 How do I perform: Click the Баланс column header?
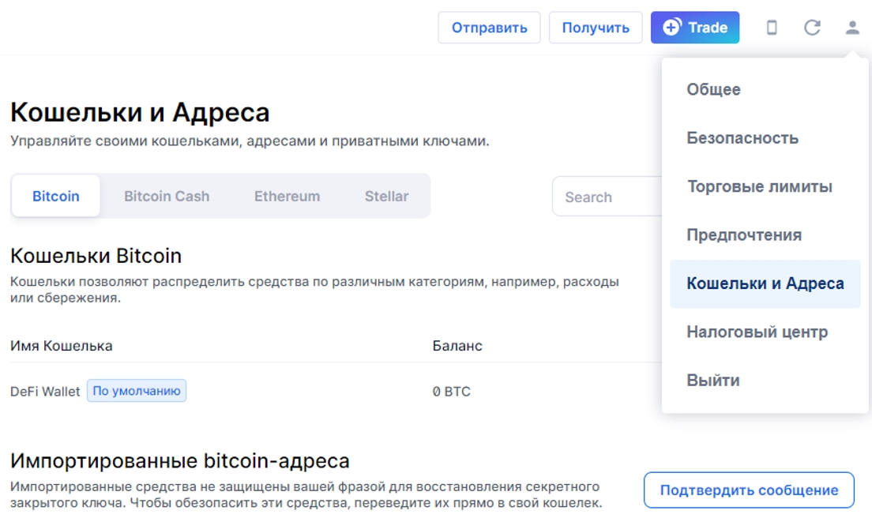coord(457,346)
